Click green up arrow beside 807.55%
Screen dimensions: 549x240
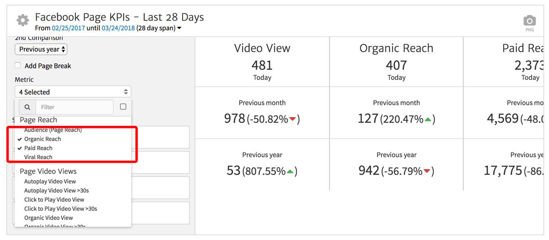click(290, 172)
